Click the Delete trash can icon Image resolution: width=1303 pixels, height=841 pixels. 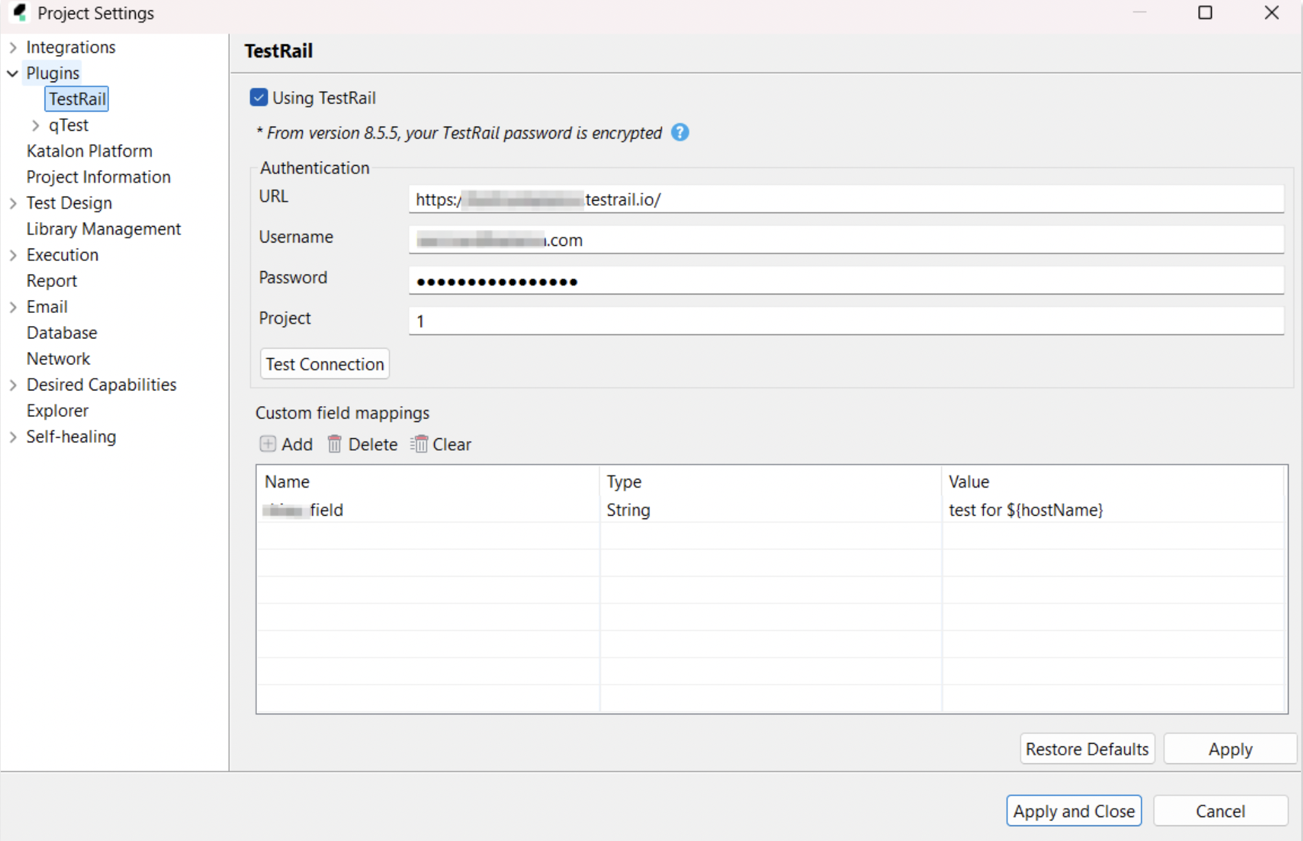pos(334,444)
